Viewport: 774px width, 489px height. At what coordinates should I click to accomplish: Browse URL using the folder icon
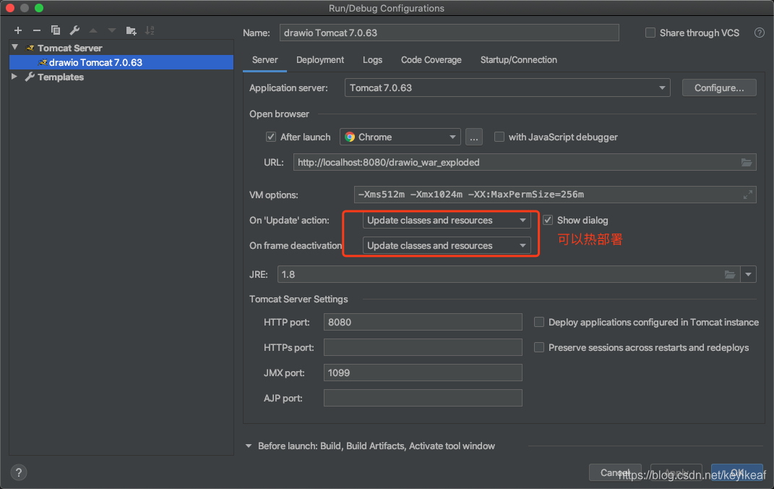pyautogui.click(x=747, y=163)
